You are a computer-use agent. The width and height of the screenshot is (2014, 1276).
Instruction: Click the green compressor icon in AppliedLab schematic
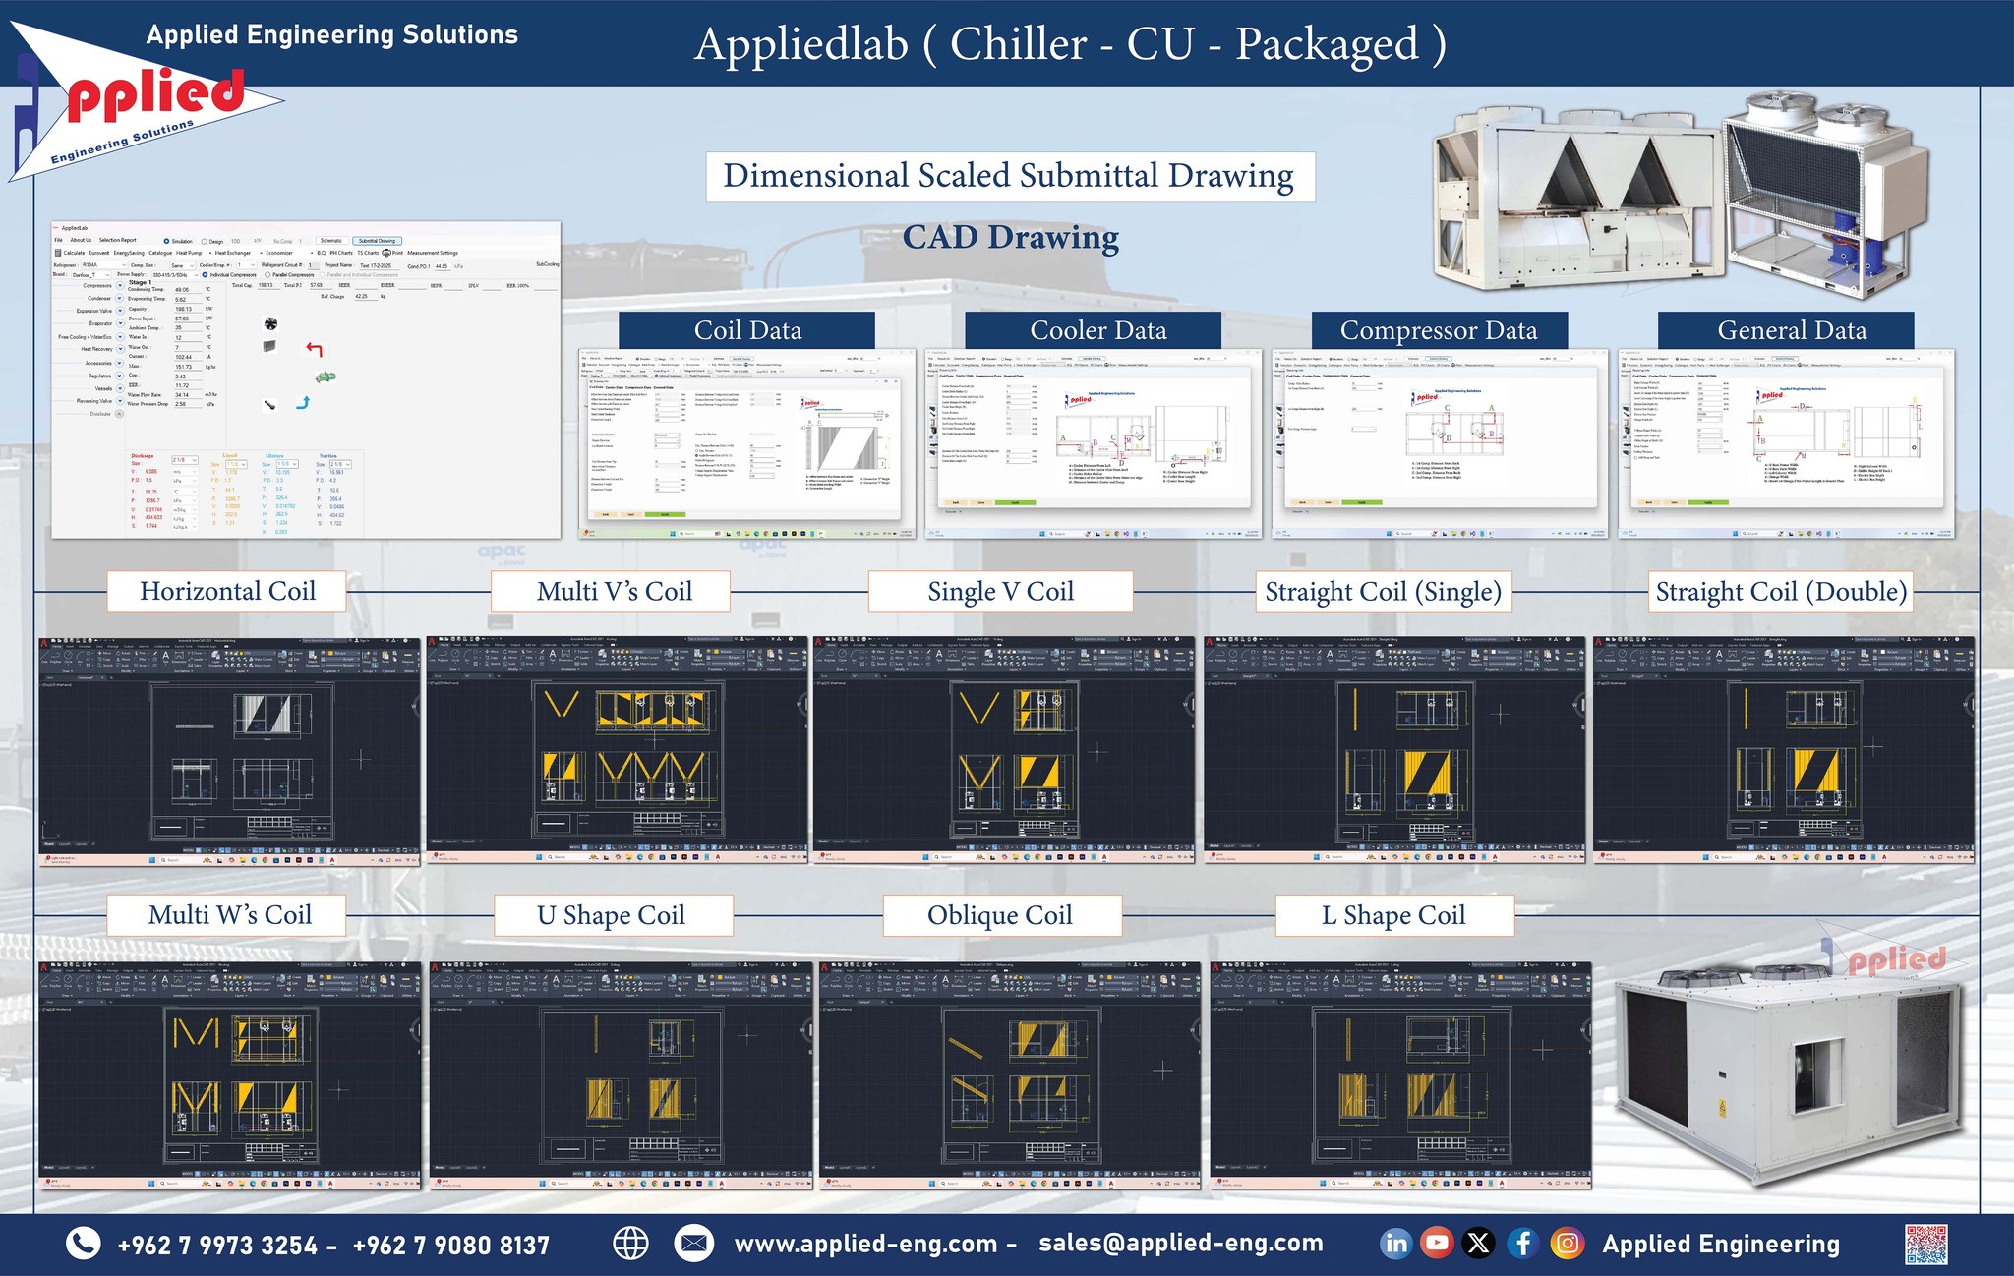[x=326, y=377]
